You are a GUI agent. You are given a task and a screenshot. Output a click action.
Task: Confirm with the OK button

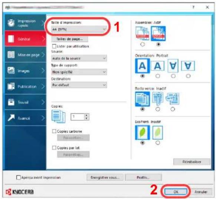(x=176, y=192)
